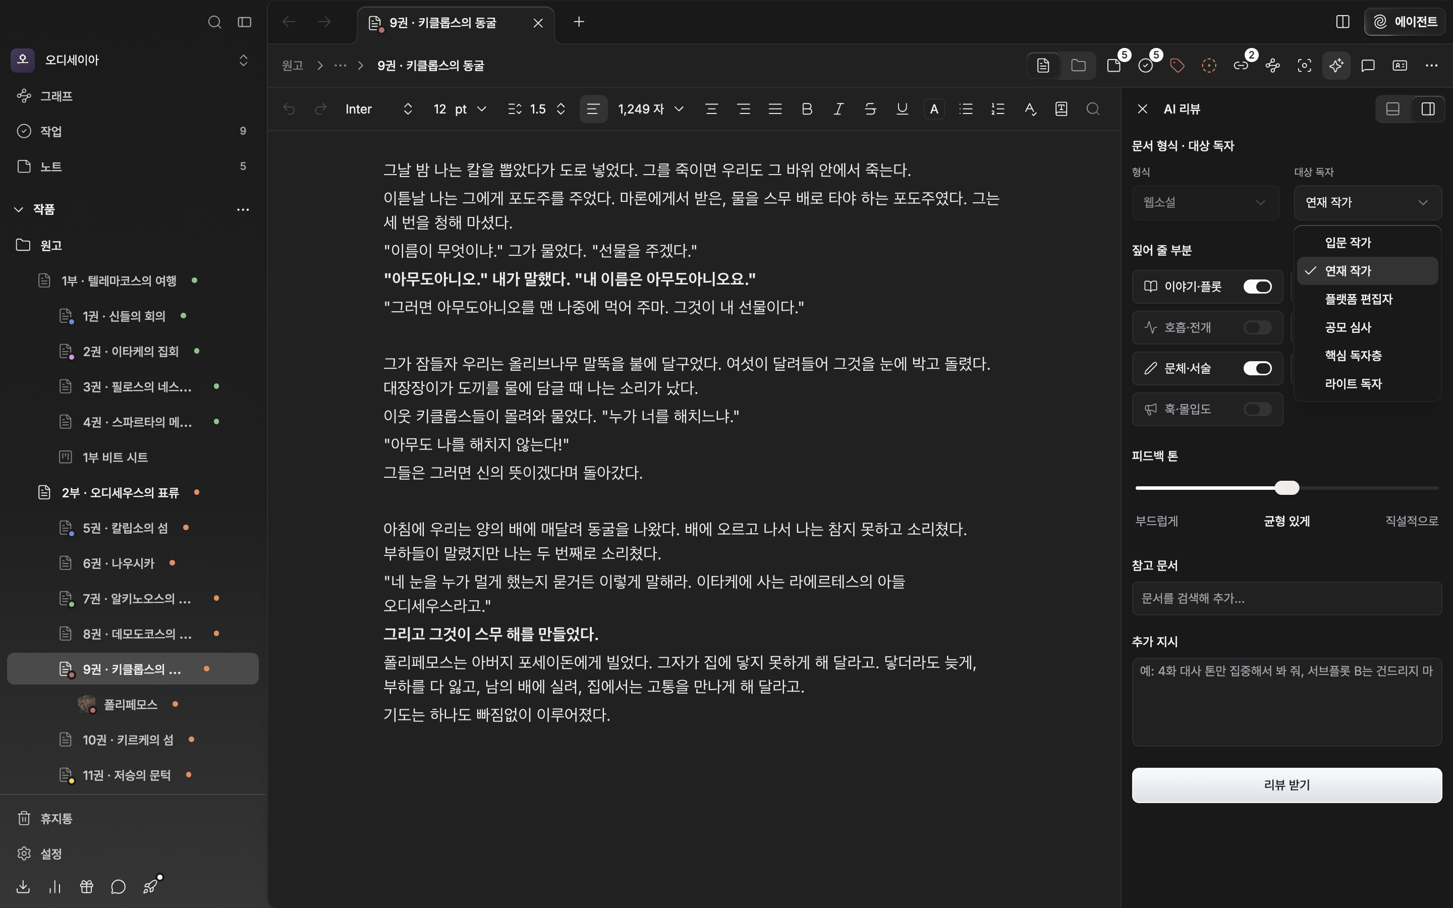Disable the 이야기·플롯 toggle

tap(1257, 287)
